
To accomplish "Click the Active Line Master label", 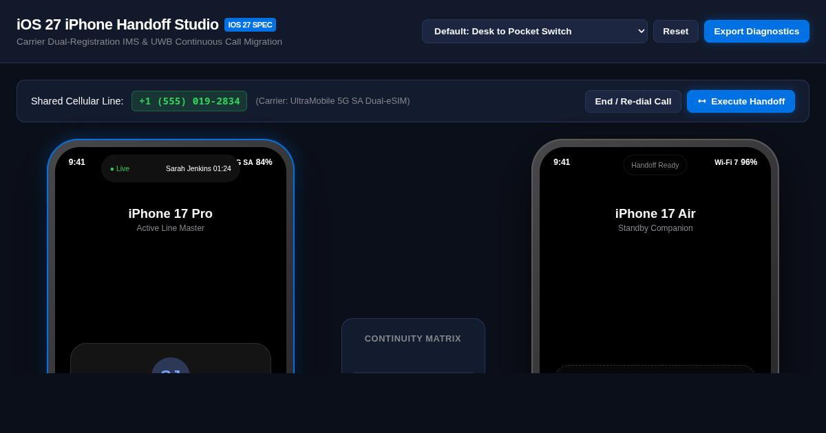I will coord(171,228).
